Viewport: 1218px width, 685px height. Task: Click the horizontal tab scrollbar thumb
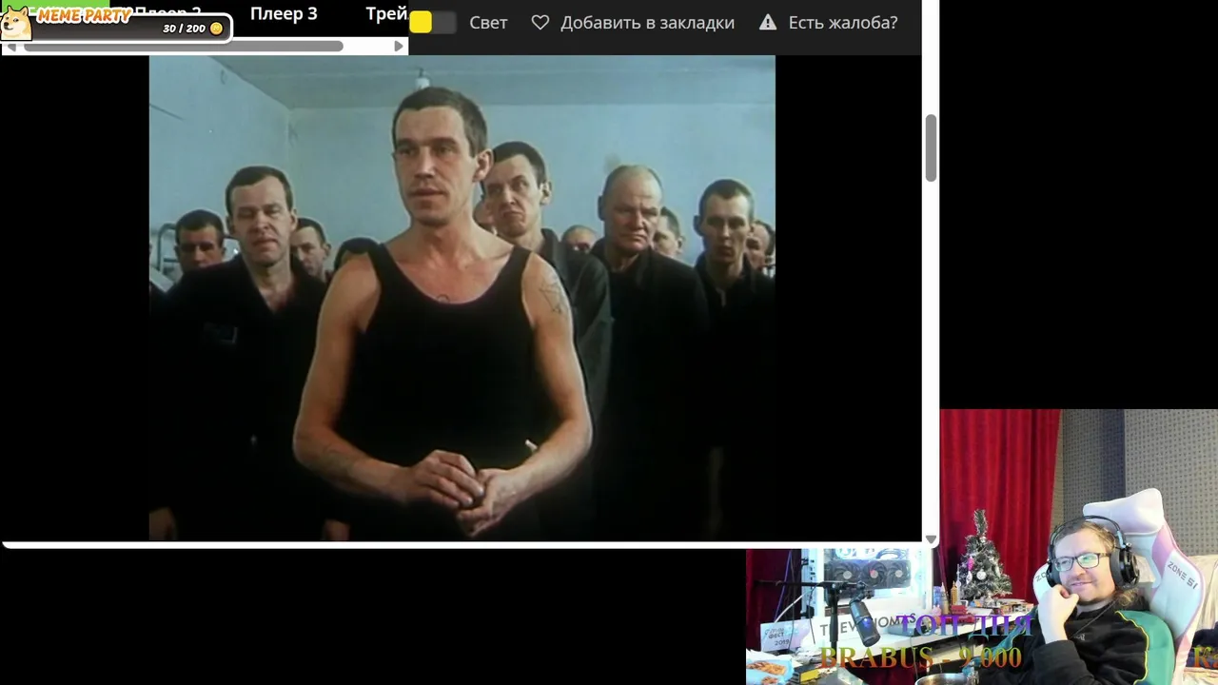coord(183,46)
